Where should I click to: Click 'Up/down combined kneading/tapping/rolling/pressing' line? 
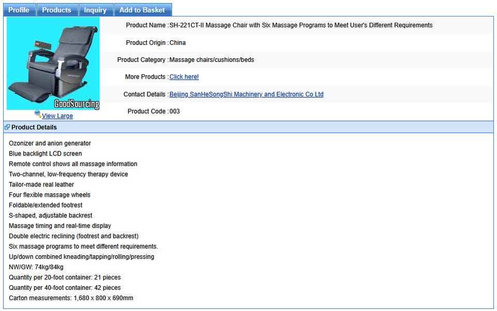tap(81, 257)
